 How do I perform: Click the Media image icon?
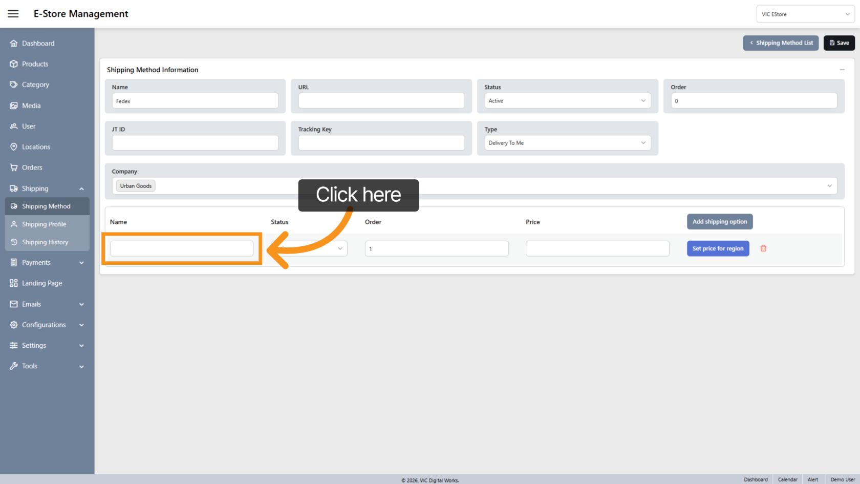point(14,106)
